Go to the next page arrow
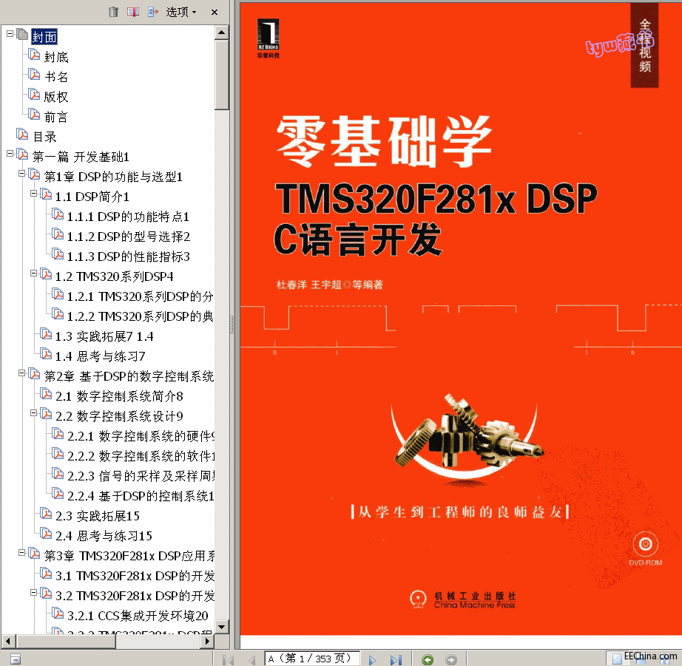Viewport: 682px width, 666px height. click(x=372, y=659)
